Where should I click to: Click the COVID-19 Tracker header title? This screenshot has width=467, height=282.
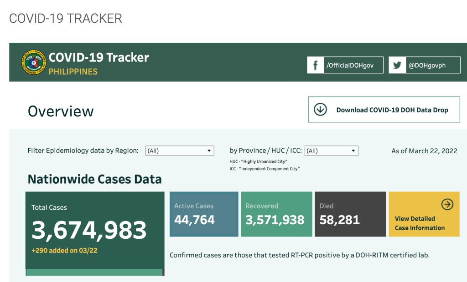(99, 58)
